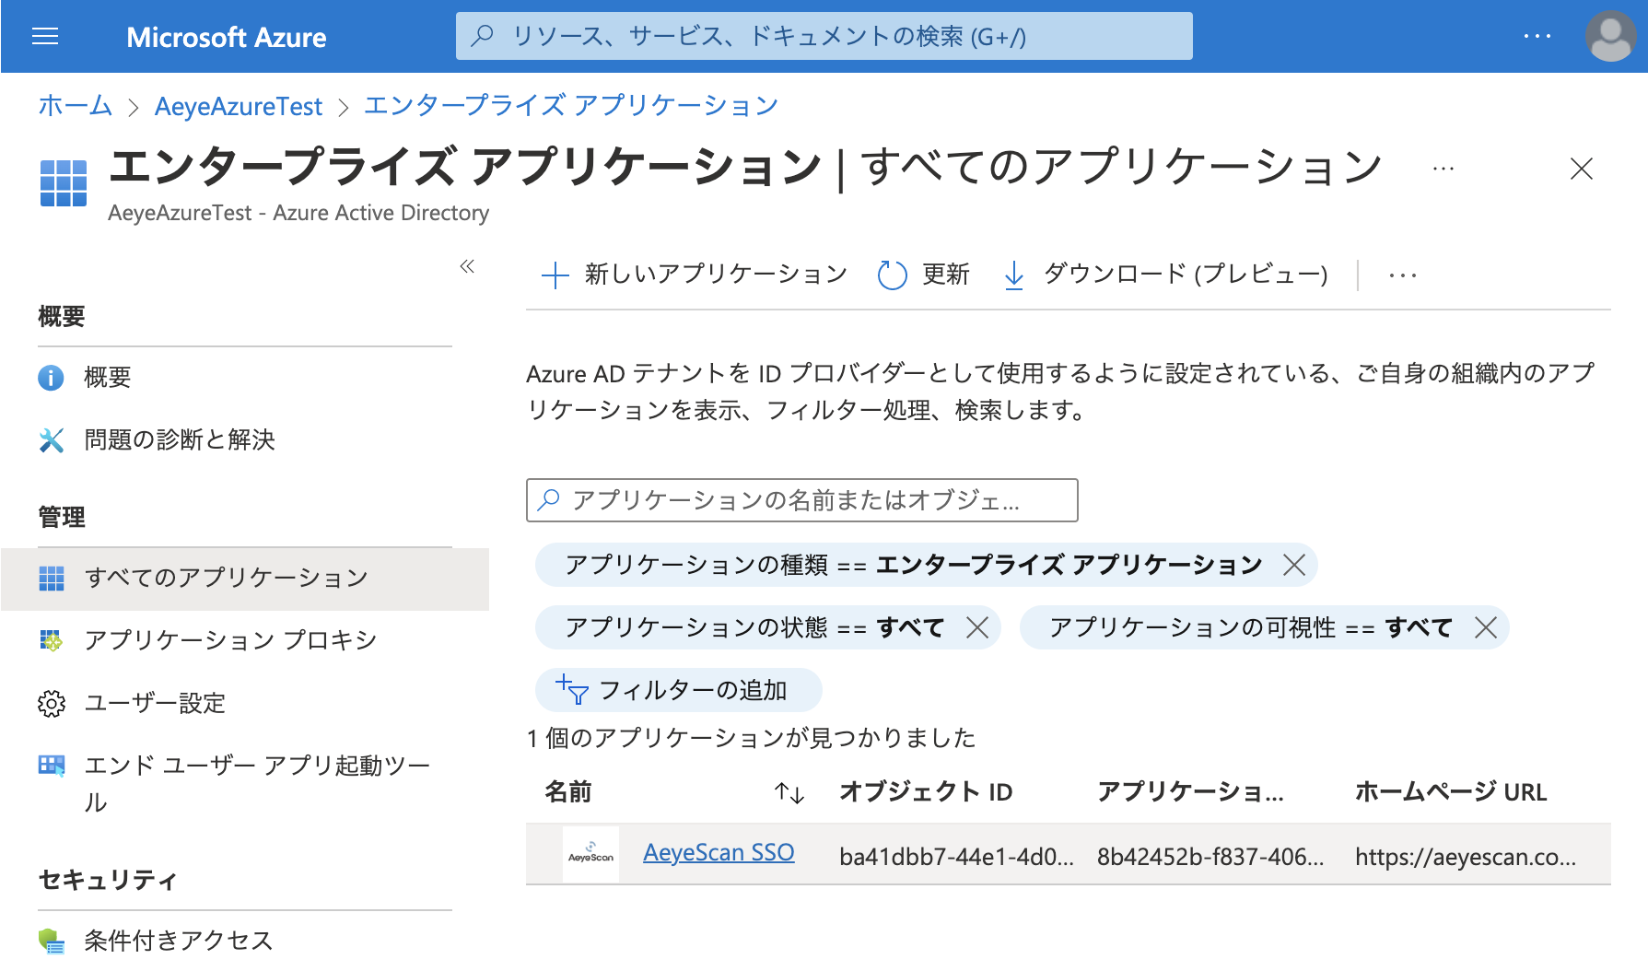Go to ホーム breadcrumb link

[75, 106]
